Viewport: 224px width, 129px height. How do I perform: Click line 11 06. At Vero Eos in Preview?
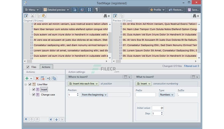160,40
